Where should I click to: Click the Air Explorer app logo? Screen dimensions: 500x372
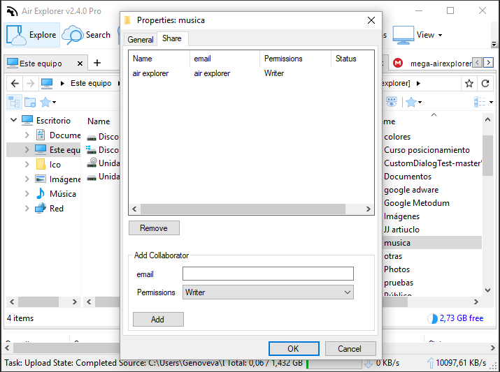[x=12, y=11]
